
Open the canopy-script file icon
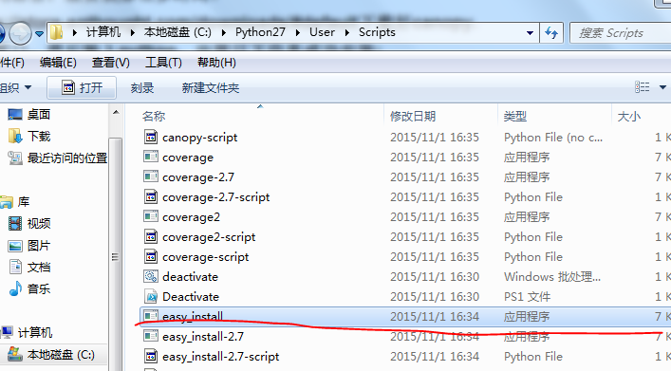click(151, 137)
